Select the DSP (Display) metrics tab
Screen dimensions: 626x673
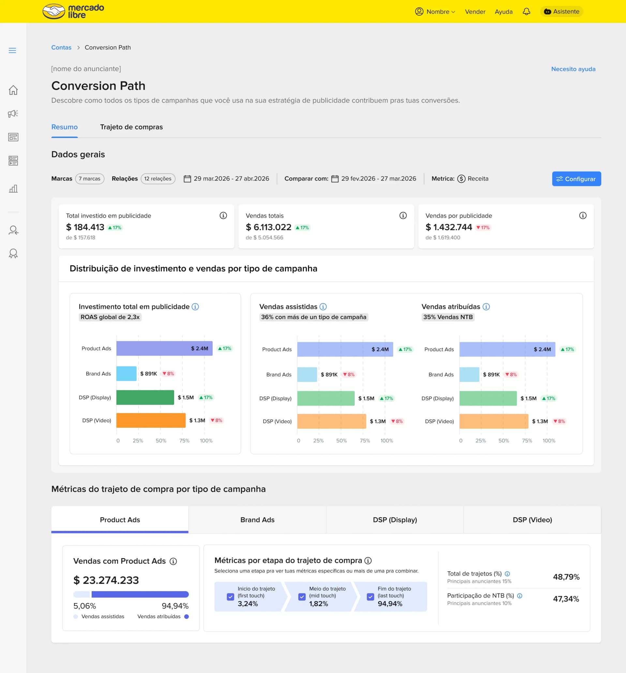click(395, 520)
